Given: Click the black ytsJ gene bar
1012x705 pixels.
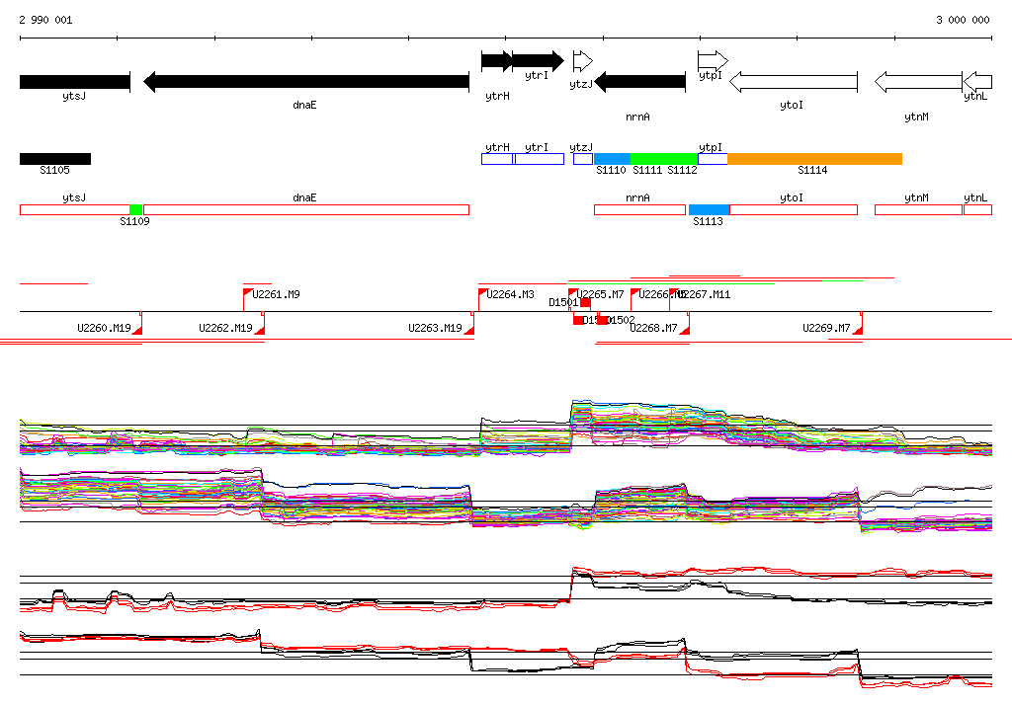Looking at the screenshot, I should point(75,82).
